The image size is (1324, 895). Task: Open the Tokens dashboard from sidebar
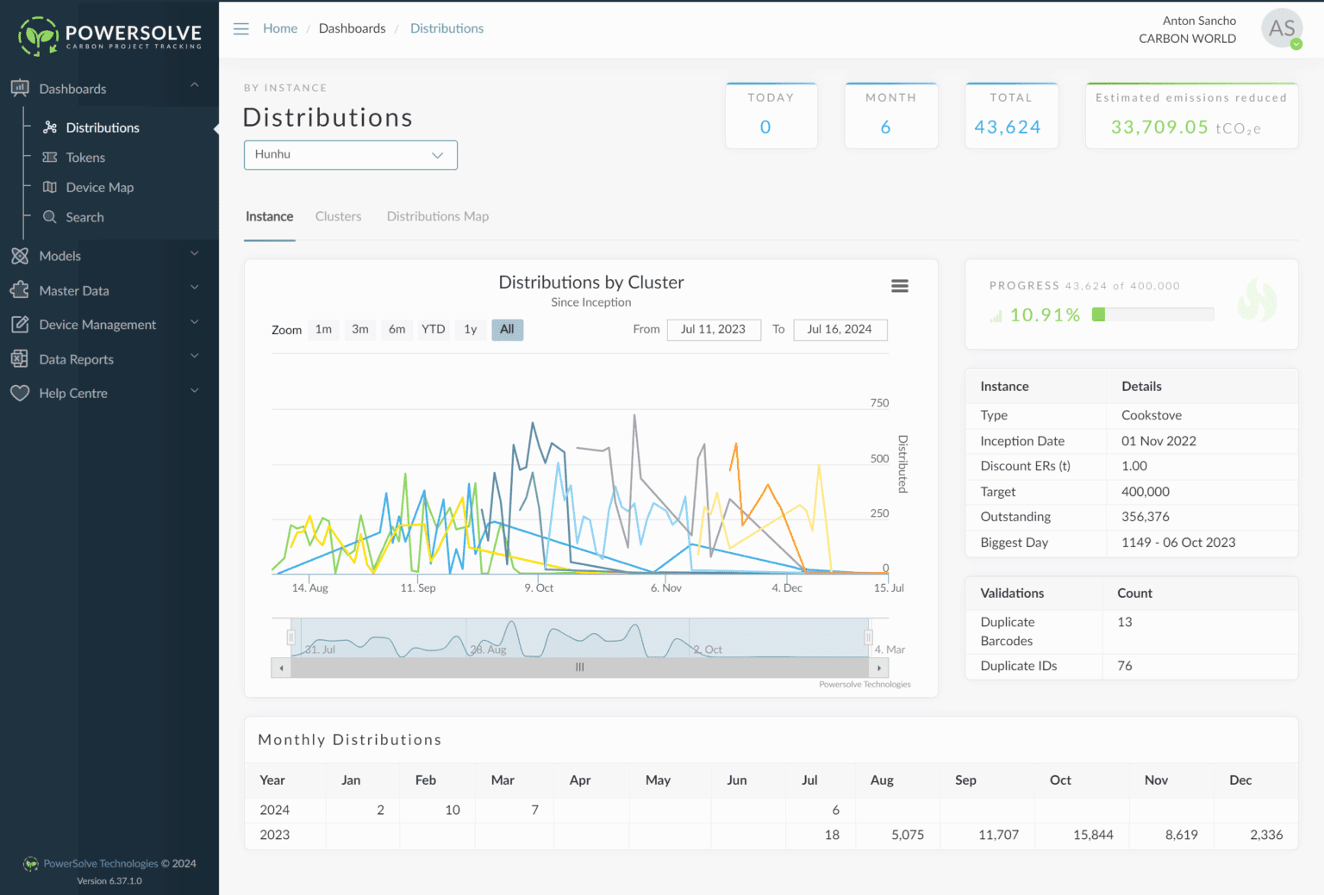tap(84, 157)
